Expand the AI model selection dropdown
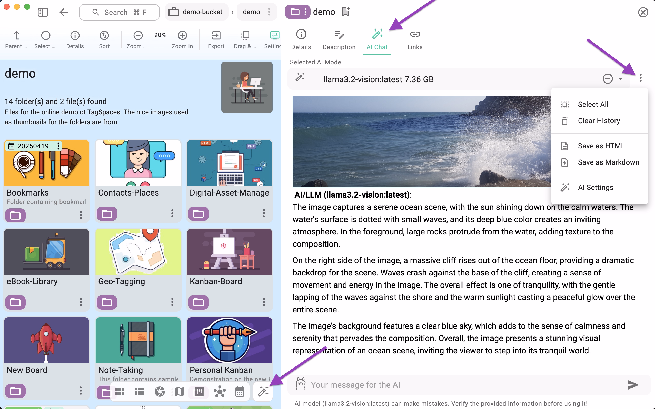Viewport: 655px width, 409px height. (x=620, y=79)
